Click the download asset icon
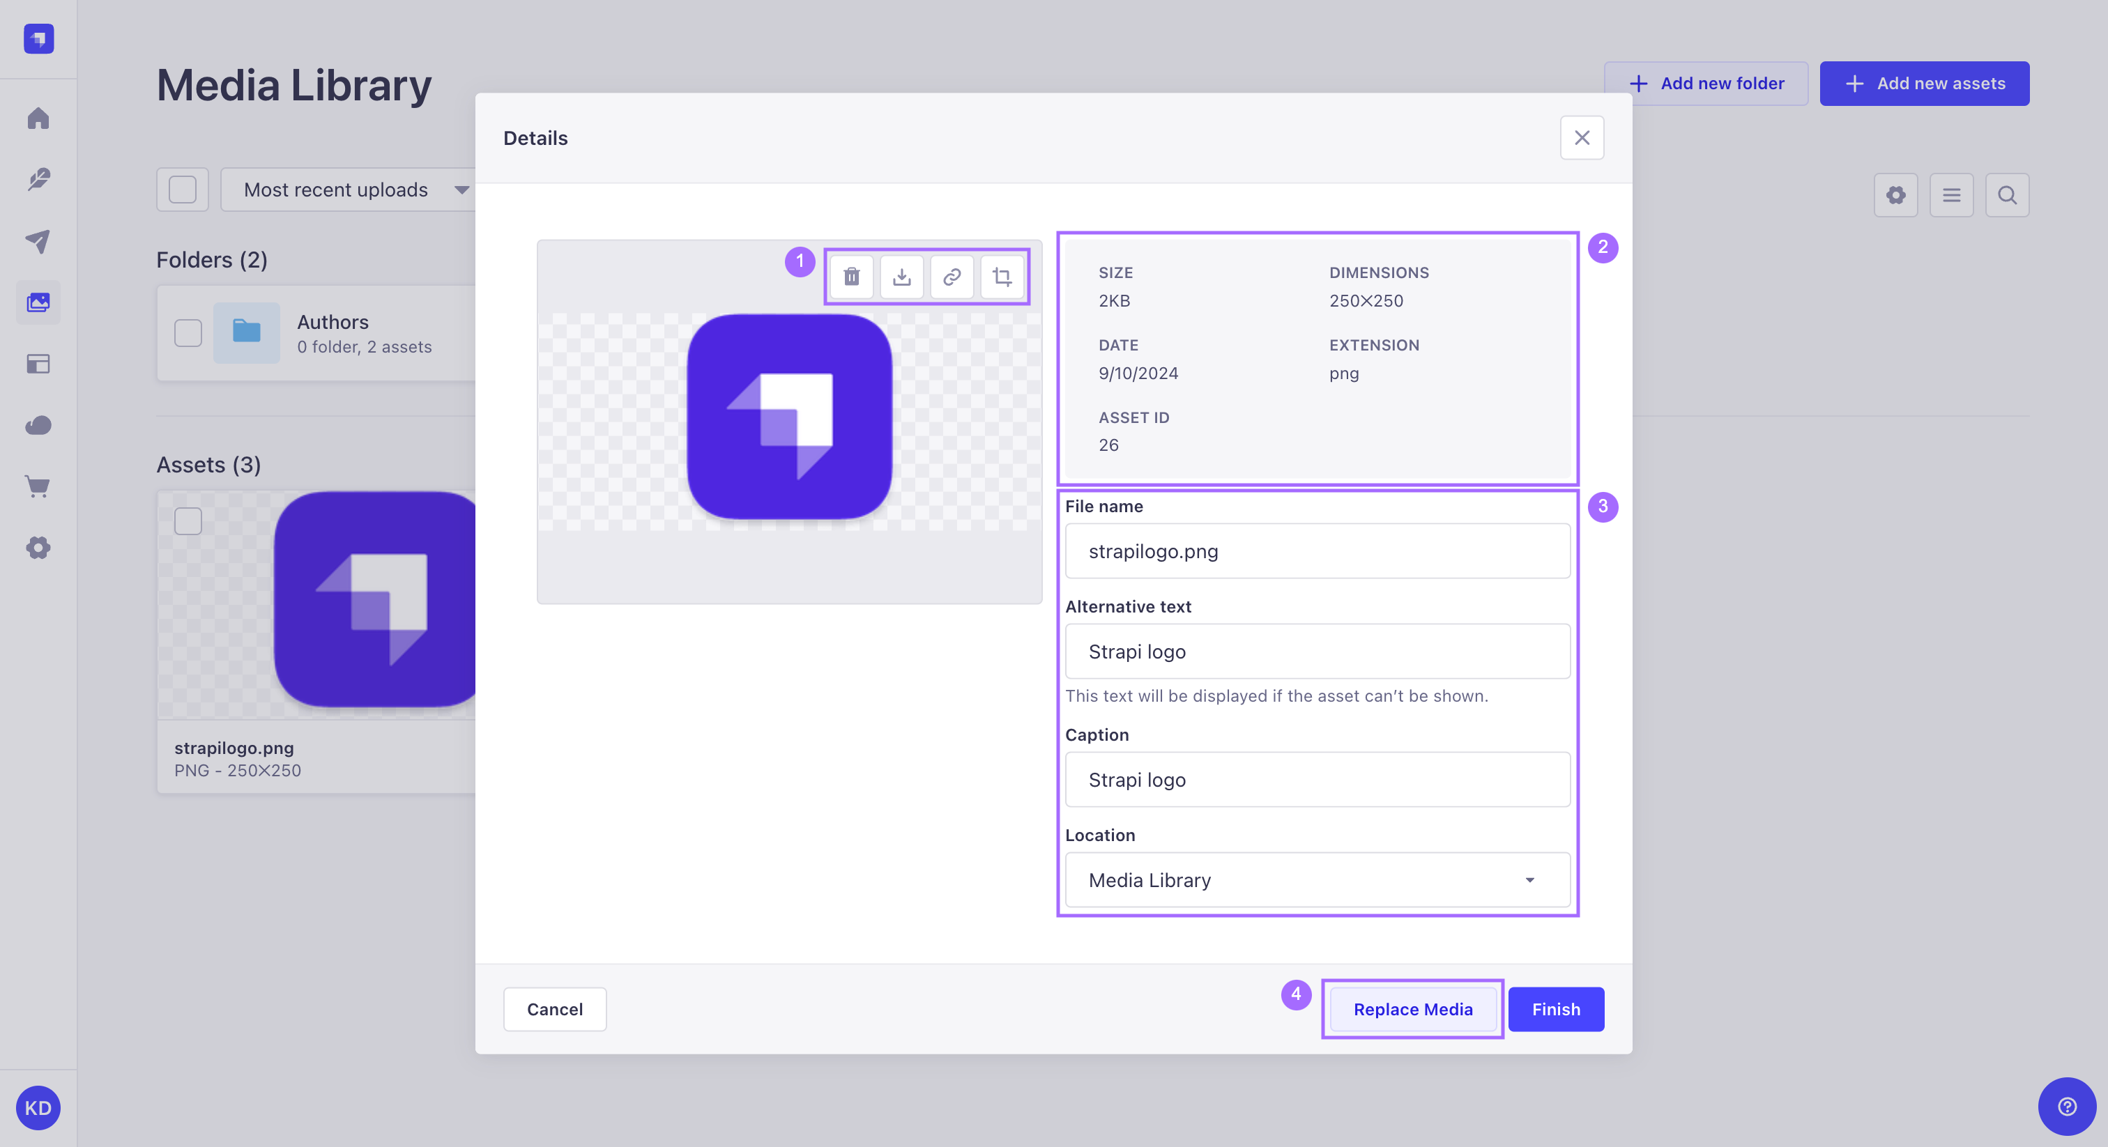 901,277
